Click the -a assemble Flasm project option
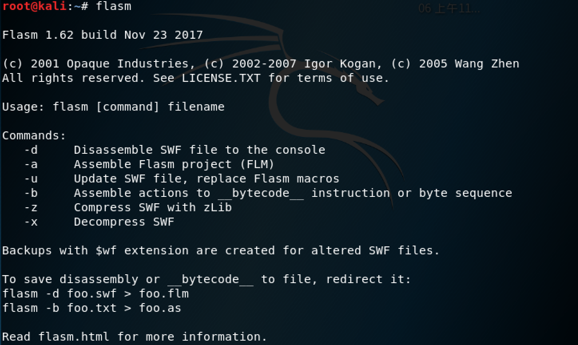Image resolution: width=578 pixels, height=345 pixels. 31,165
